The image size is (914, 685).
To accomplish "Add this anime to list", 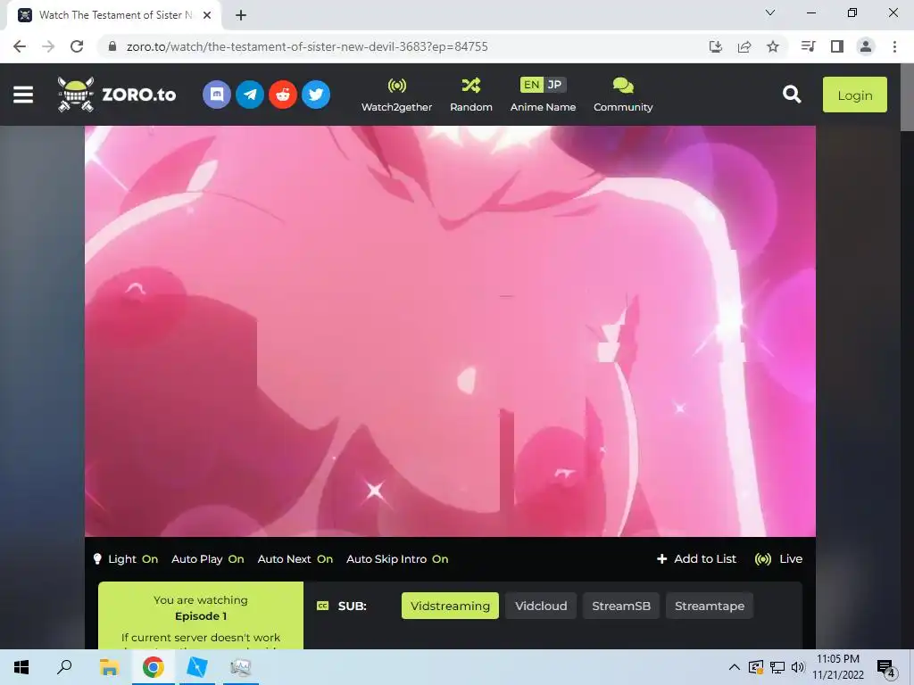I will point(696,559).
